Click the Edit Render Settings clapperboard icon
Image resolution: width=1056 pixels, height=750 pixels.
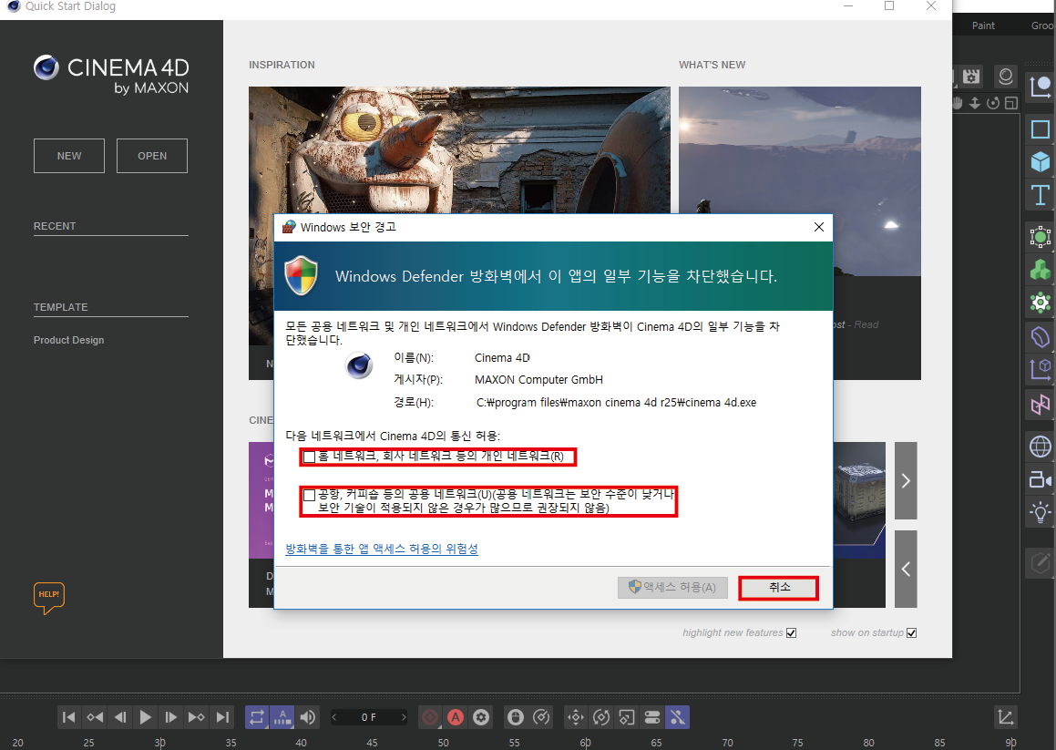[x=971, y=77]
